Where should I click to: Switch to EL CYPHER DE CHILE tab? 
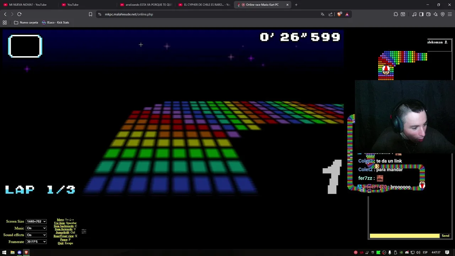pyautogui.click(x=204, y=5)
